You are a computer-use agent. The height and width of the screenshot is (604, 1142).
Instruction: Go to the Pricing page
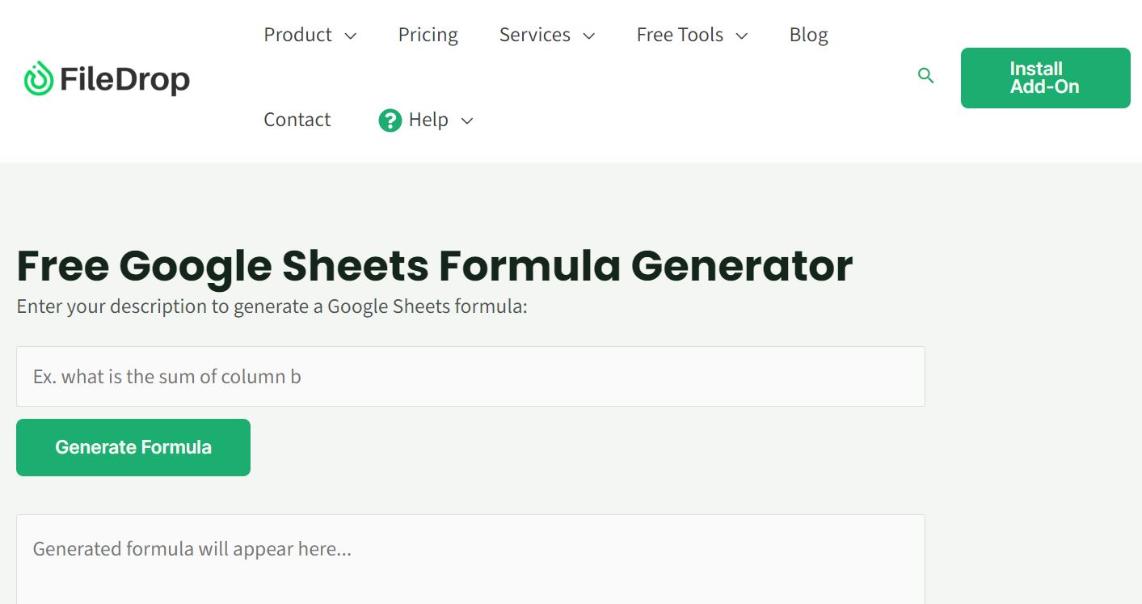coord(428,35)
